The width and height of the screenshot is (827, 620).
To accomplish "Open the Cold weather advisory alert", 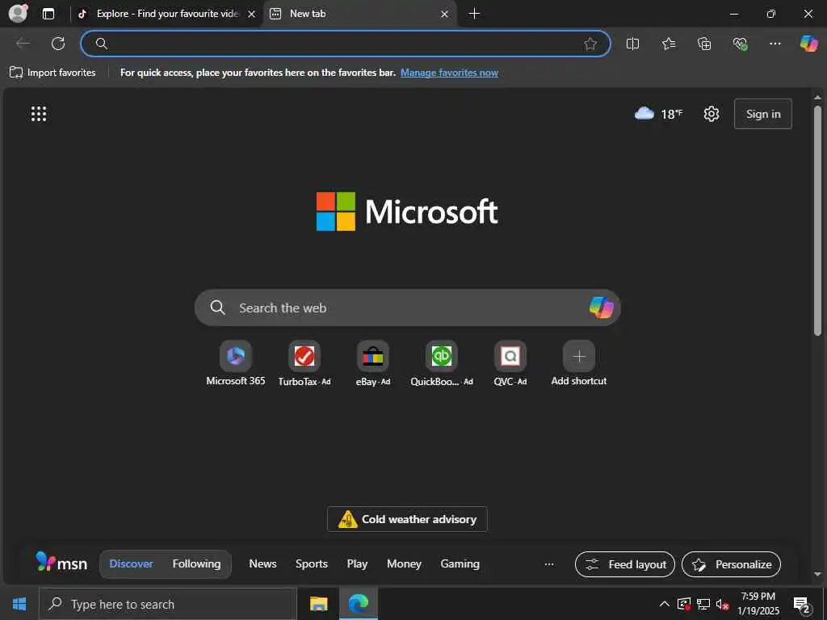I will point(407,519).
